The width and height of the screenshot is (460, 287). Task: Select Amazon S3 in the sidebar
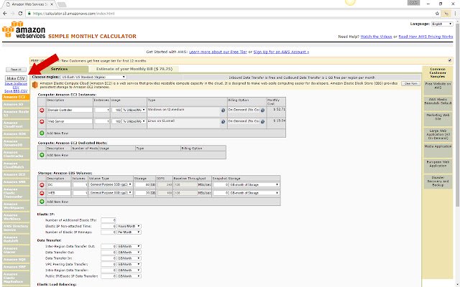click(16, 104)
